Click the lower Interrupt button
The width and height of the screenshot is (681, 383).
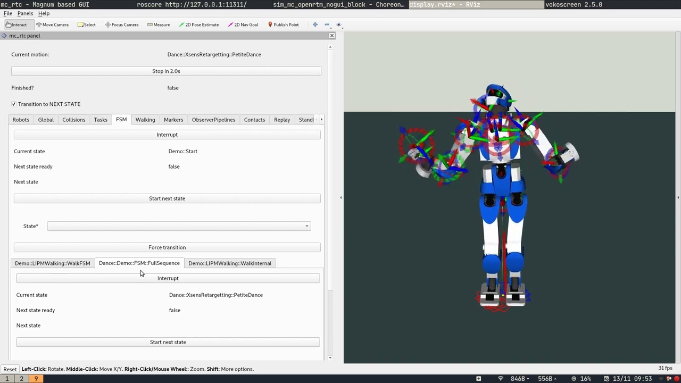click(x=168, y=278)
